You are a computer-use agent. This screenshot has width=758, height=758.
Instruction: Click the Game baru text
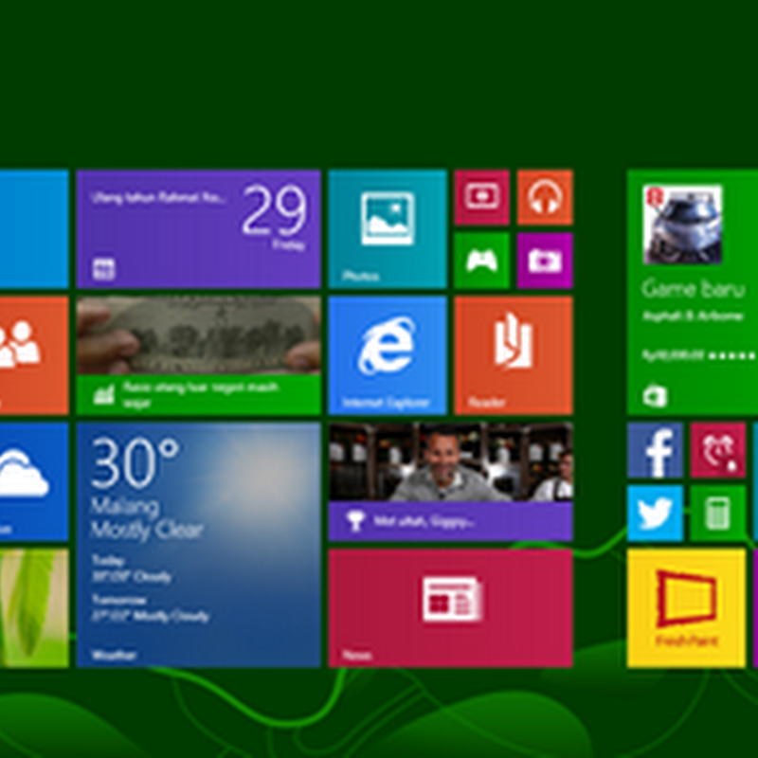pyautogui.click(x=693, y=289)
